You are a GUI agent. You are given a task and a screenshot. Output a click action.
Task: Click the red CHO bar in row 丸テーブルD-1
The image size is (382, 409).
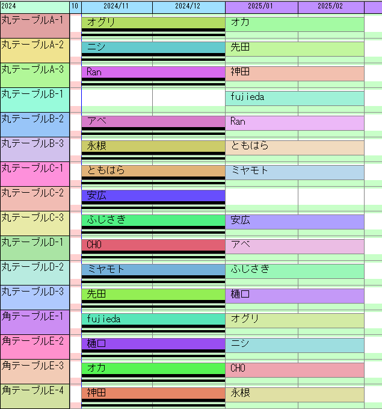[x=153, y=245]
